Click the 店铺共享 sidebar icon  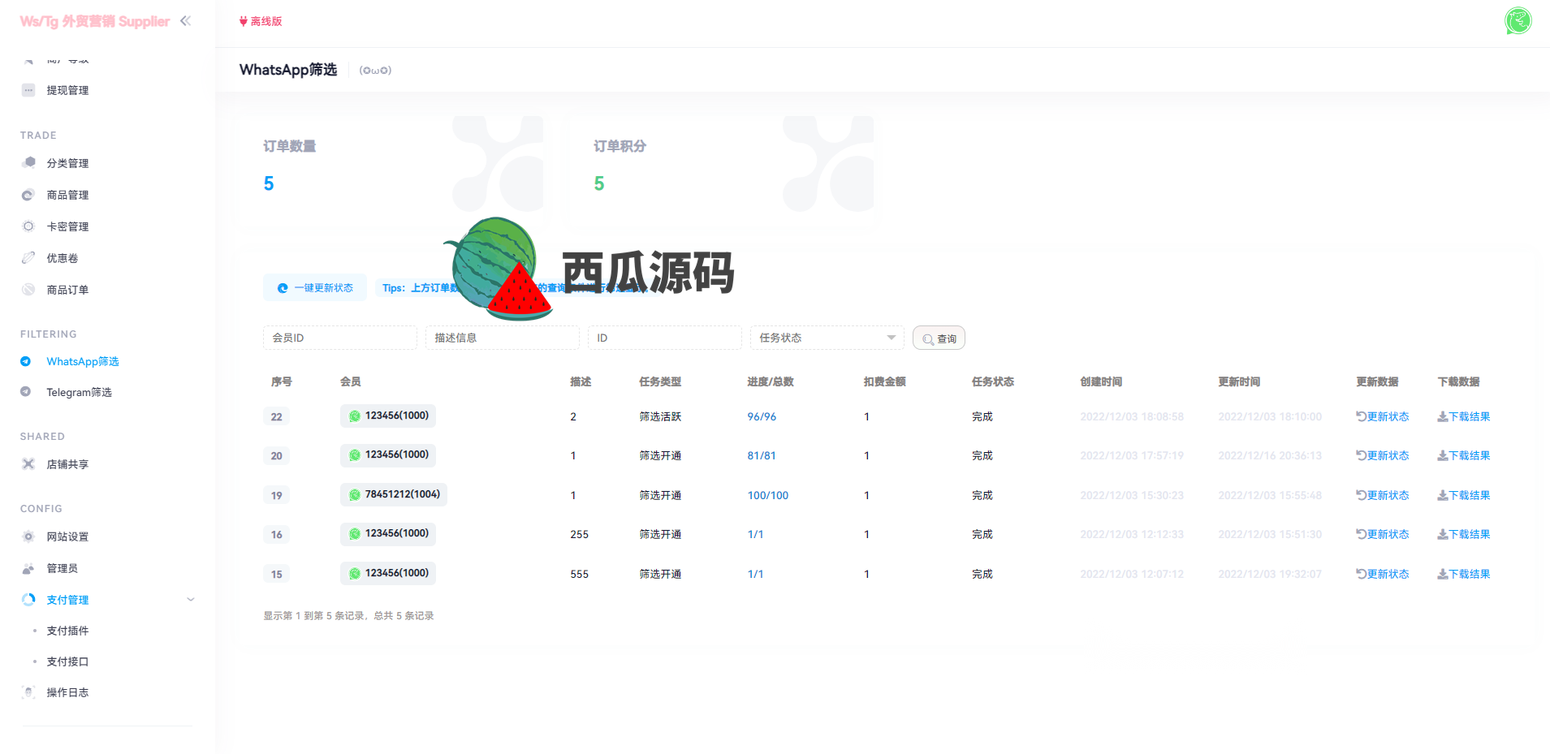pyautogui.click(x=28, y=464)
